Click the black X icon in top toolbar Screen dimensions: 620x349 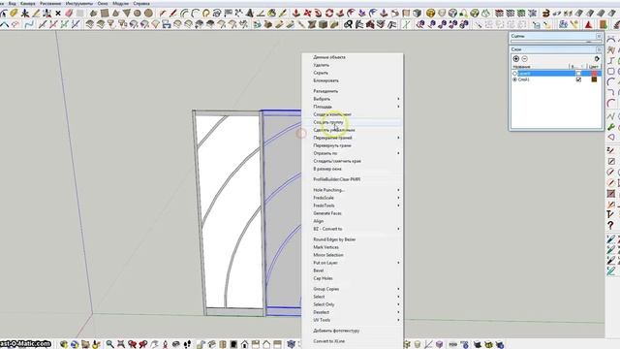58,13
